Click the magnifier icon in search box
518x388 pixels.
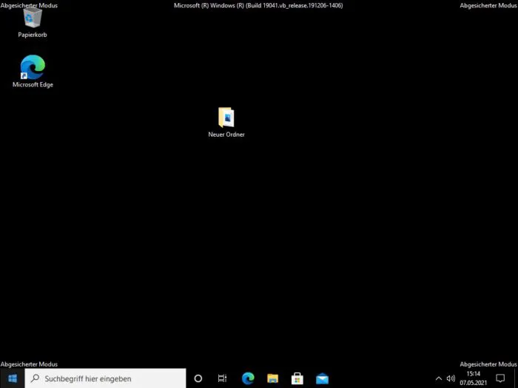click(35, 378)
